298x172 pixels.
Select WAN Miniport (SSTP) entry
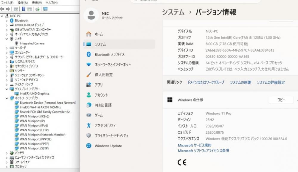tap(34, 148)
